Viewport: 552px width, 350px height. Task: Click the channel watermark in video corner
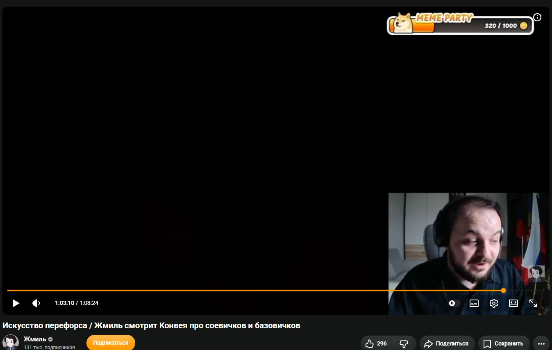point(536,274)
